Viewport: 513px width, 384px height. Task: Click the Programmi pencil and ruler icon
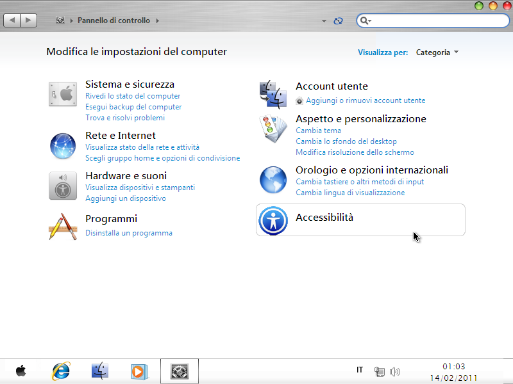[x=63, y=227]
